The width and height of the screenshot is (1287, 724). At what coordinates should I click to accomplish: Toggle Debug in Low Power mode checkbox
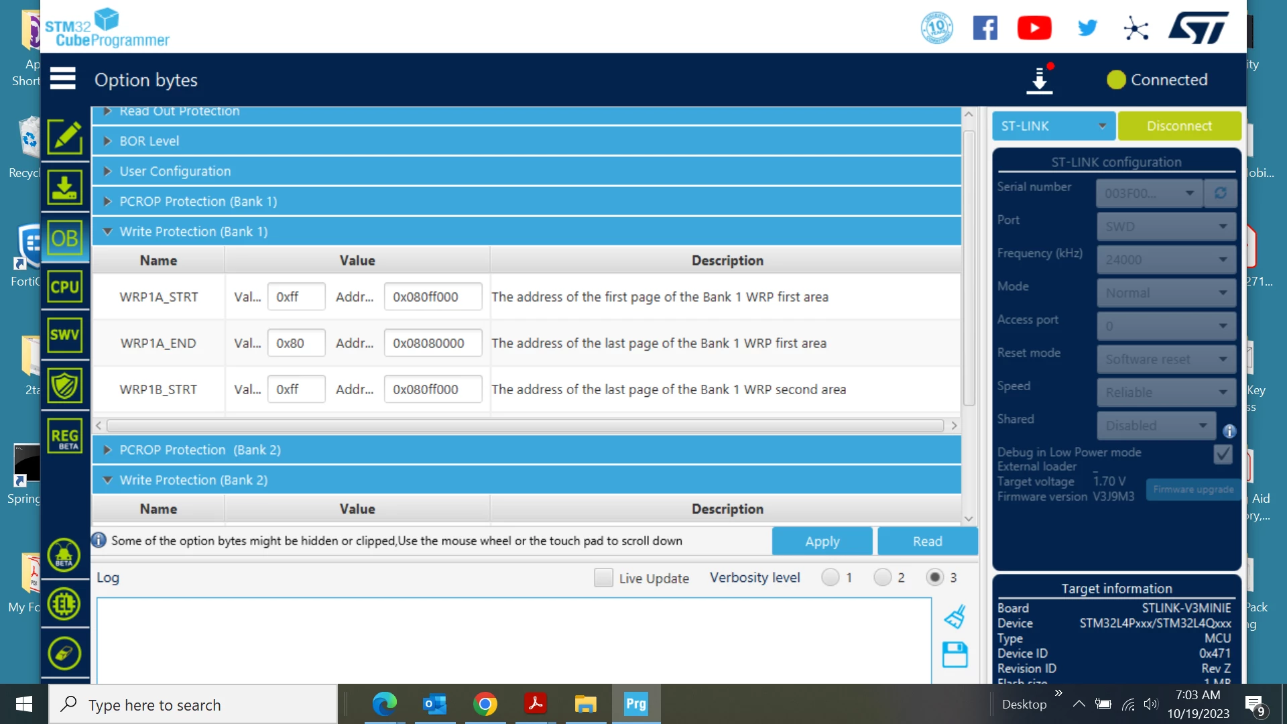tap(1223, 454)
